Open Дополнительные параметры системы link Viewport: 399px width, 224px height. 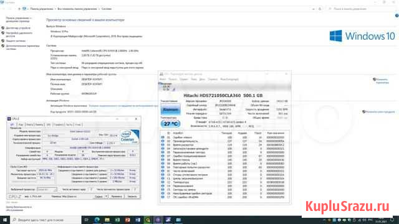pos(22,47)
